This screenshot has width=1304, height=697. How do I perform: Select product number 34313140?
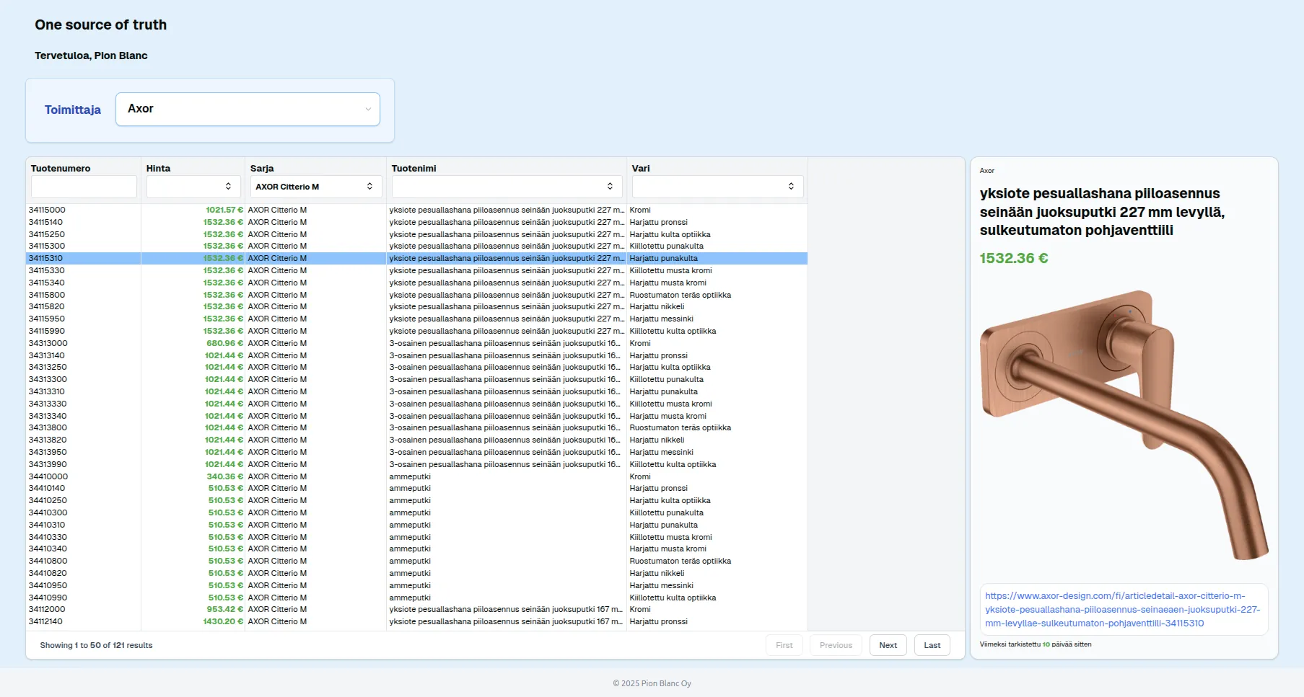47,356
